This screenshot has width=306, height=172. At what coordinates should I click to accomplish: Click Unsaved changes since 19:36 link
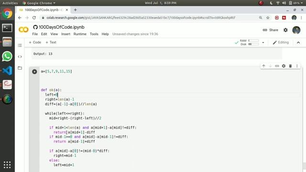pyautogui.click(x=135, y=34)
